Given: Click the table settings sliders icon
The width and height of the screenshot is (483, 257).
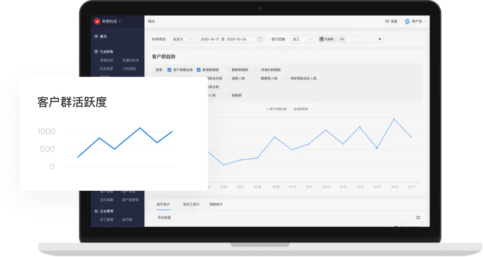Looking at the screenshot, I should point(418,217).
